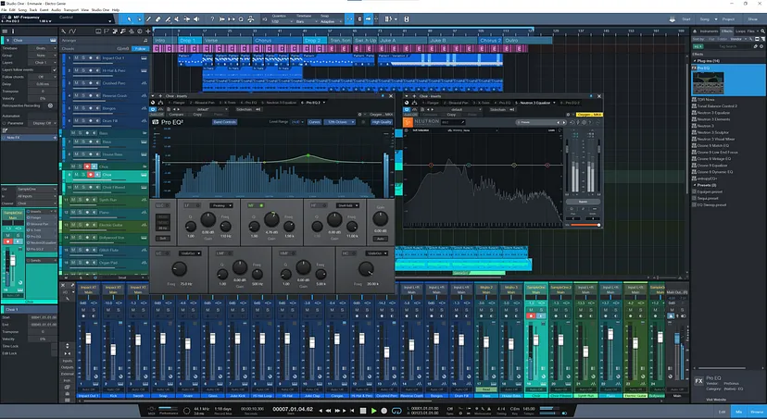This screenshot has width=767, height=419.
Task: Mute the Bongos track
Action: tap(76, 108)
